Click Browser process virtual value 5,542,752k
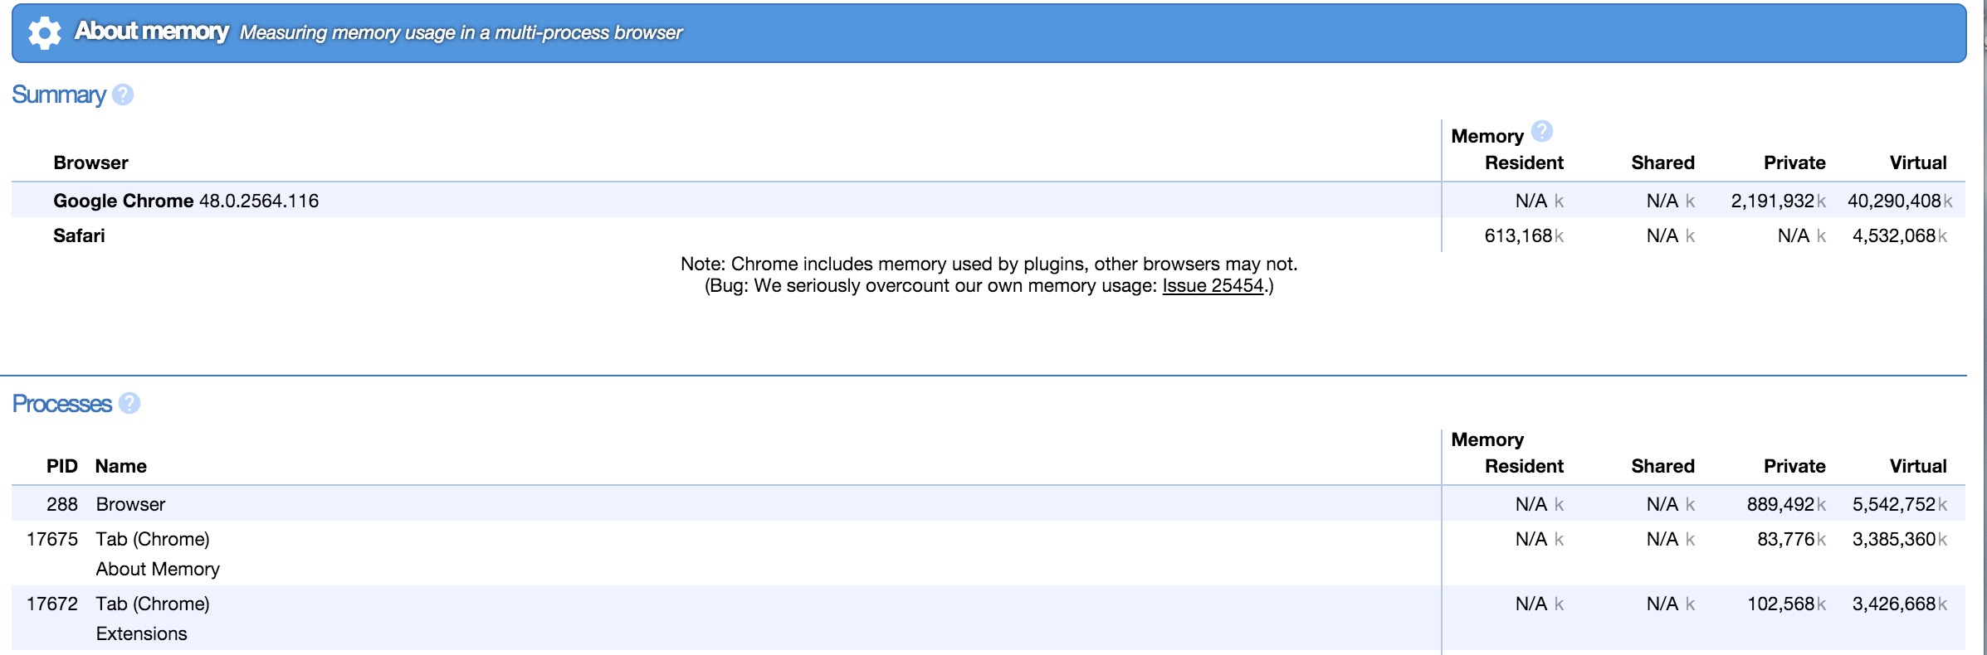1987x655 pixels. click(x=1900, y=504)
